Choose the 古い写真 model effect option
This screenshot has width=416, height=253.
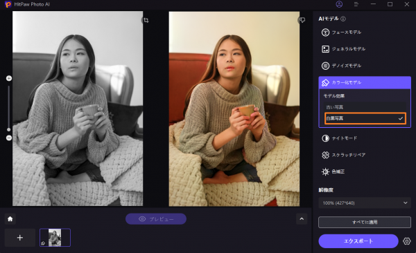365,107
